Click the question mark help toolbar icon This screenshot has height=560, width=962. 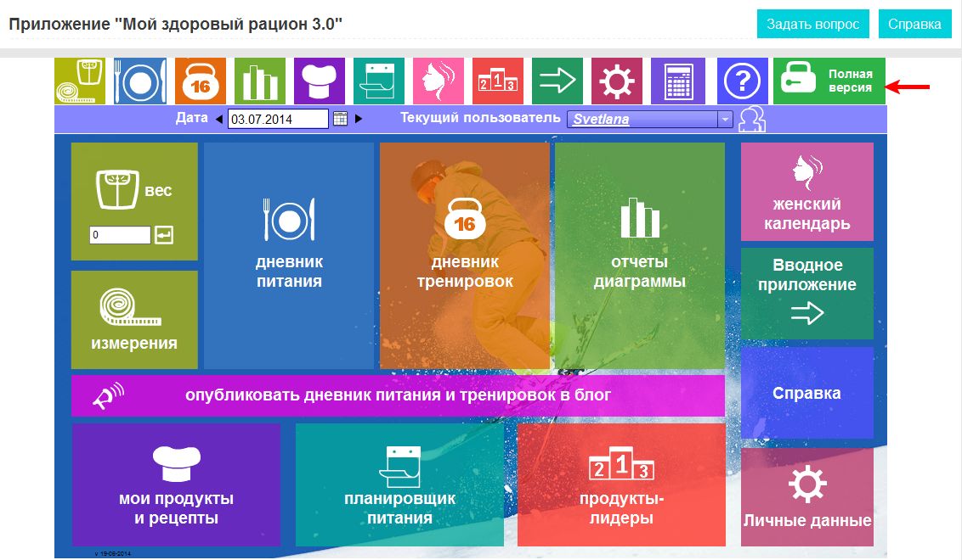[x=743, y=81]
